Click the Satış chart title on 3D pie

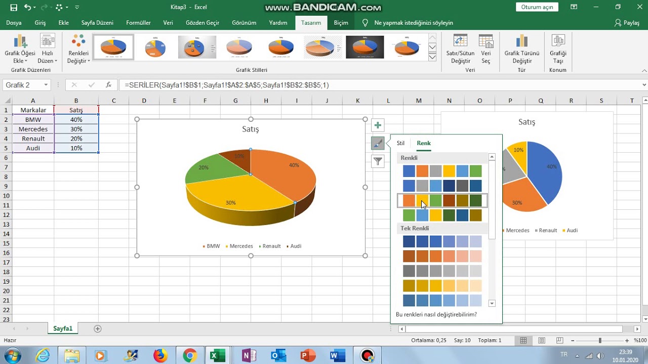click(251, 129)
